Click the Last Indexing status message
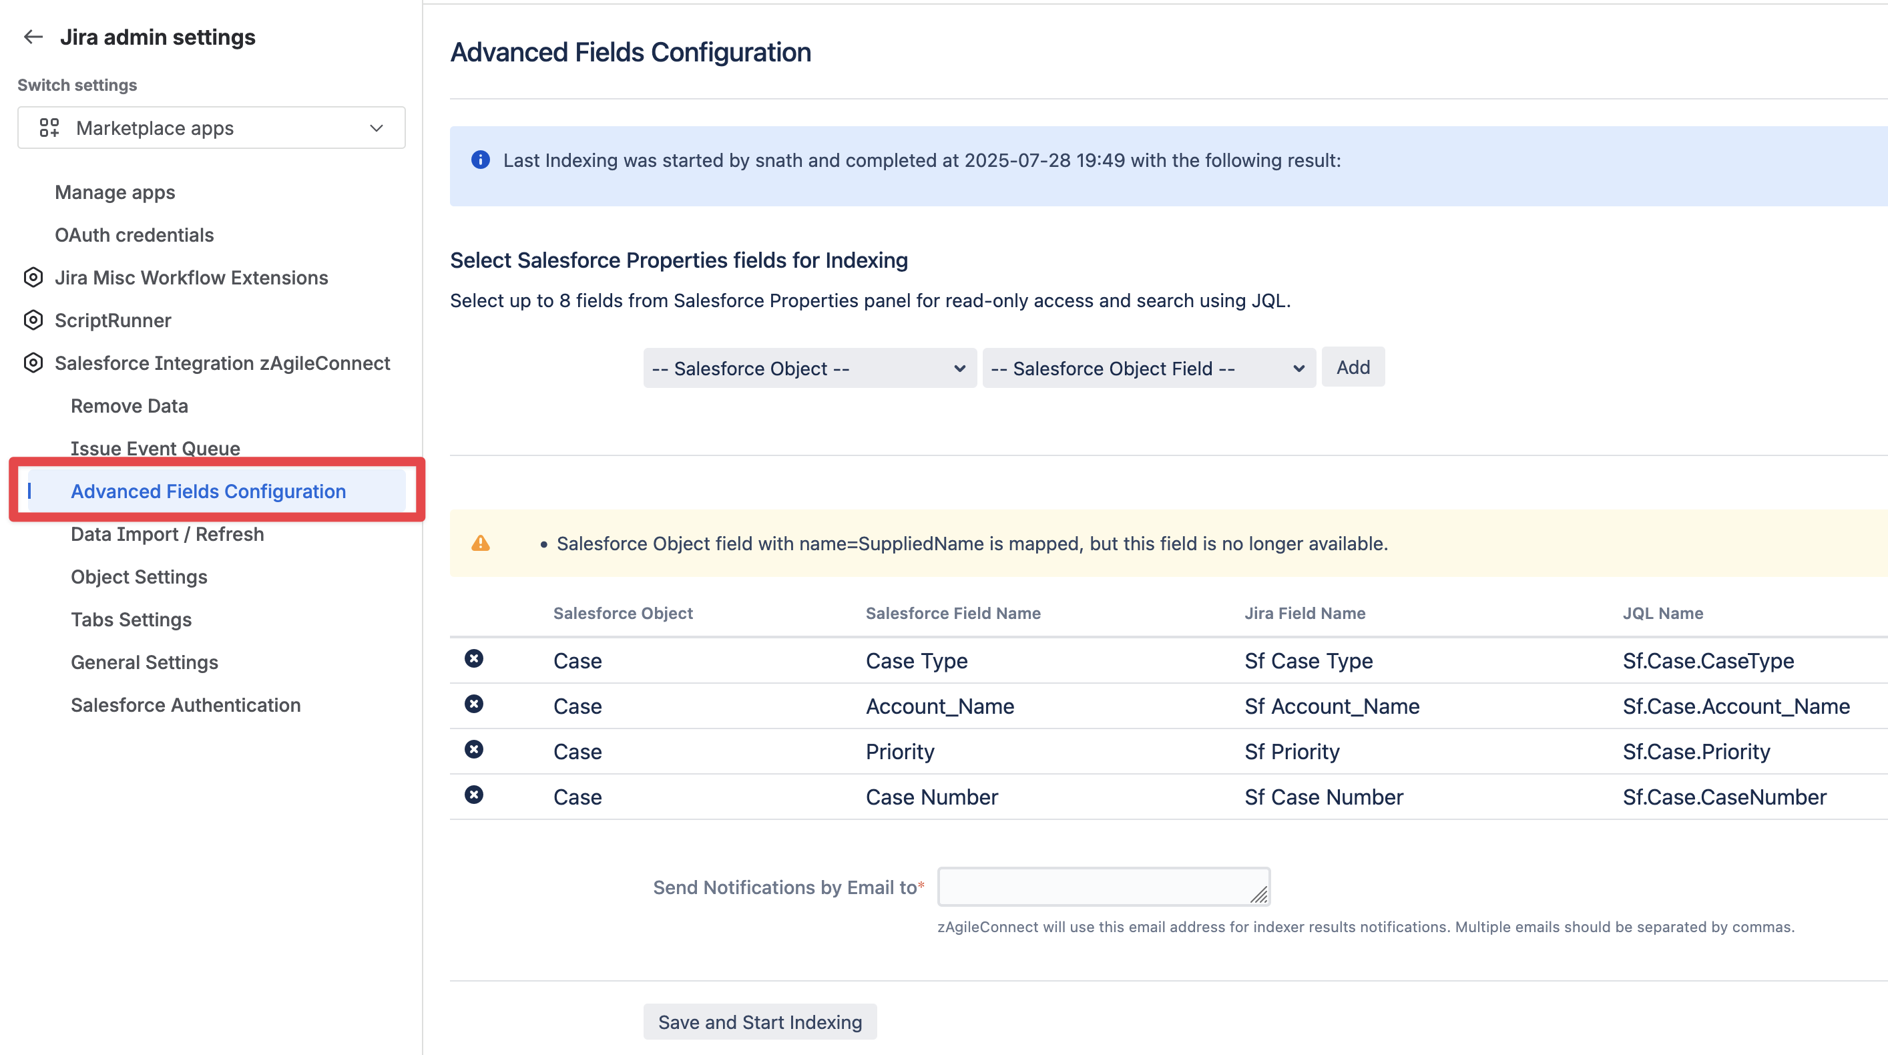1888x1055 pixels. pos(922,160)
